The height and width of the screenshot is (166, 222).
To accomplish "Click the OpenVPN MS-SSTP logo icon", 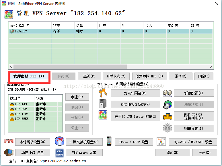I will coord(161,142).
